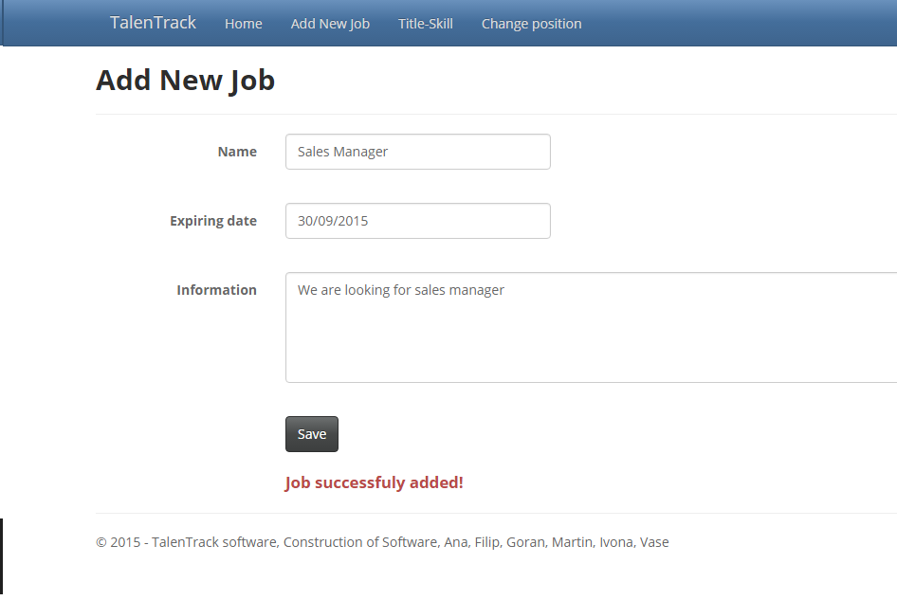897x600 pixels.
Task: Click the Expiring date label
Action: [x=213, y=221]
